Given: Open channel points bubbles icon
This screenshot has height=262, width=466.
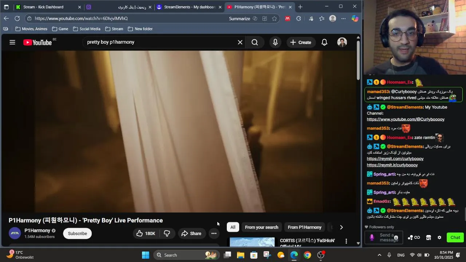Looking at the screenshot, I should click(x=410, y=238).
